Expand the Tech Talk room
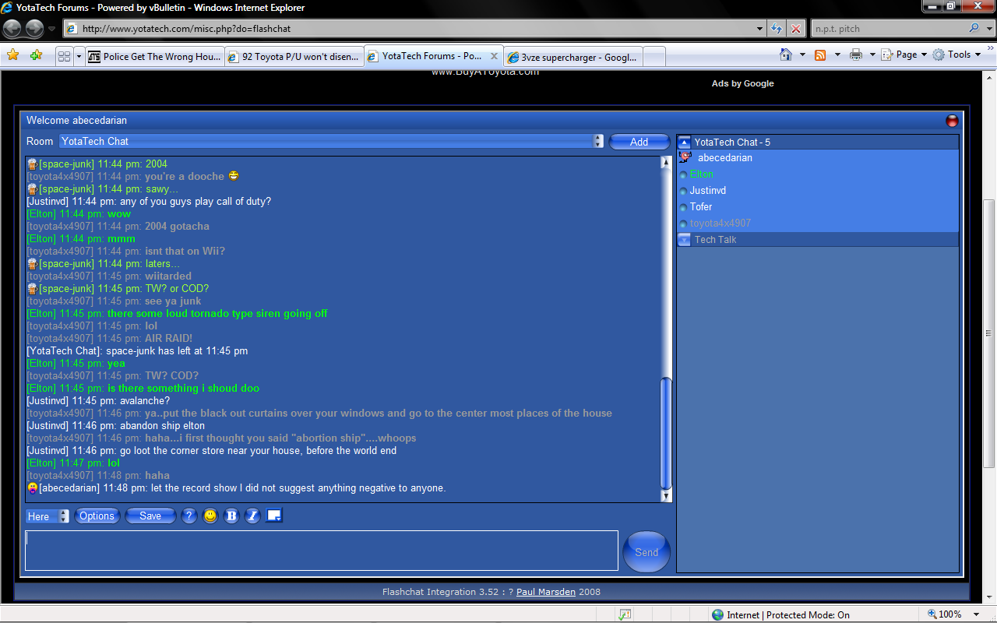This screenshot has width=997, height=623. click(685, 240)
